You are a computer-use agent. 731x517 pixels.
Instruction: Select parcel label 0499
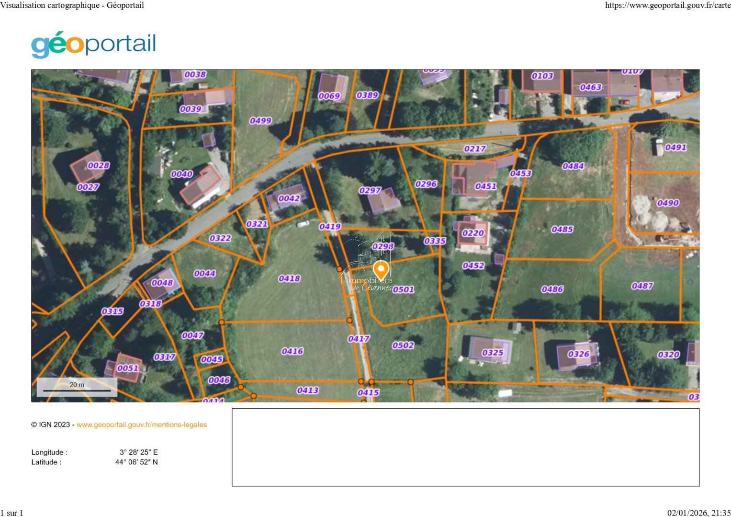260,121
